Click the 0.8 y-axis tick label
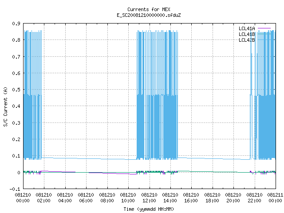Image resolution: width=284 pixels, height=213 pixels. coord(16,40)
